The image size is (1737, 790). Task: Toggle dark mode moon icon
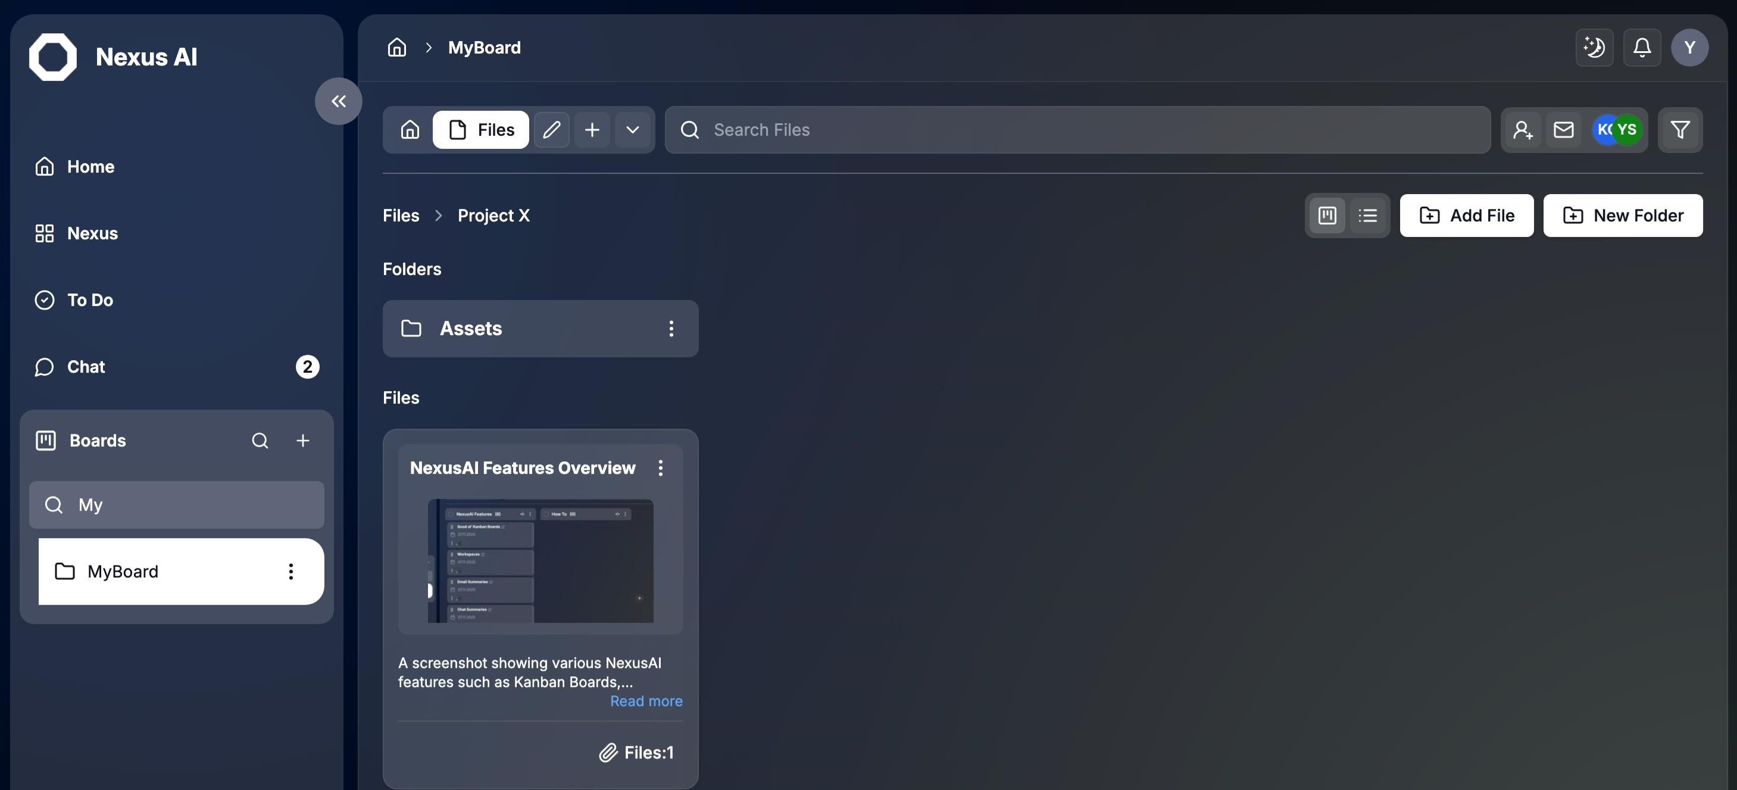pos(1594,47)
